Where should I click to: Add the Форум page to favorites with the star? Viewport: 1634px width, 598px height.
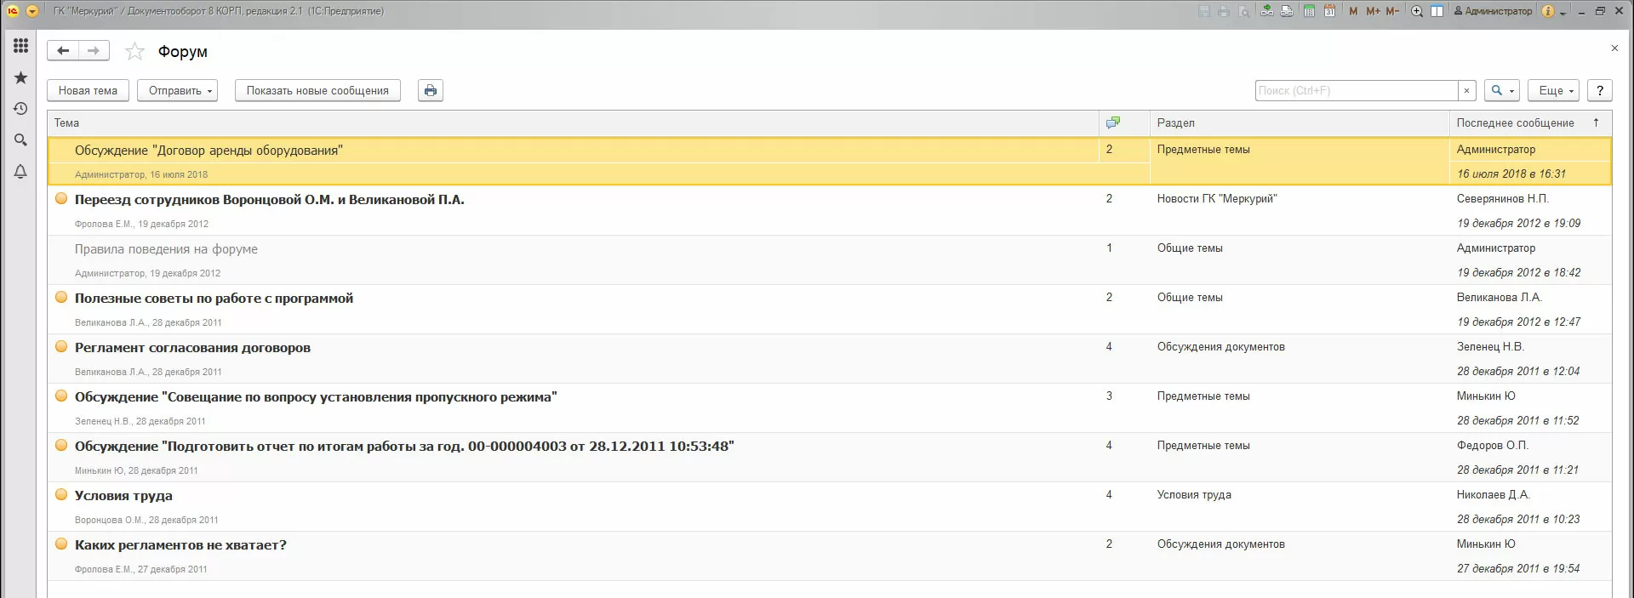[x=134, y=52]
